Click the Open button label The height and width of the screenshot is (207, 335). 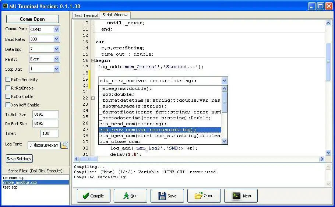pos(208,196)
